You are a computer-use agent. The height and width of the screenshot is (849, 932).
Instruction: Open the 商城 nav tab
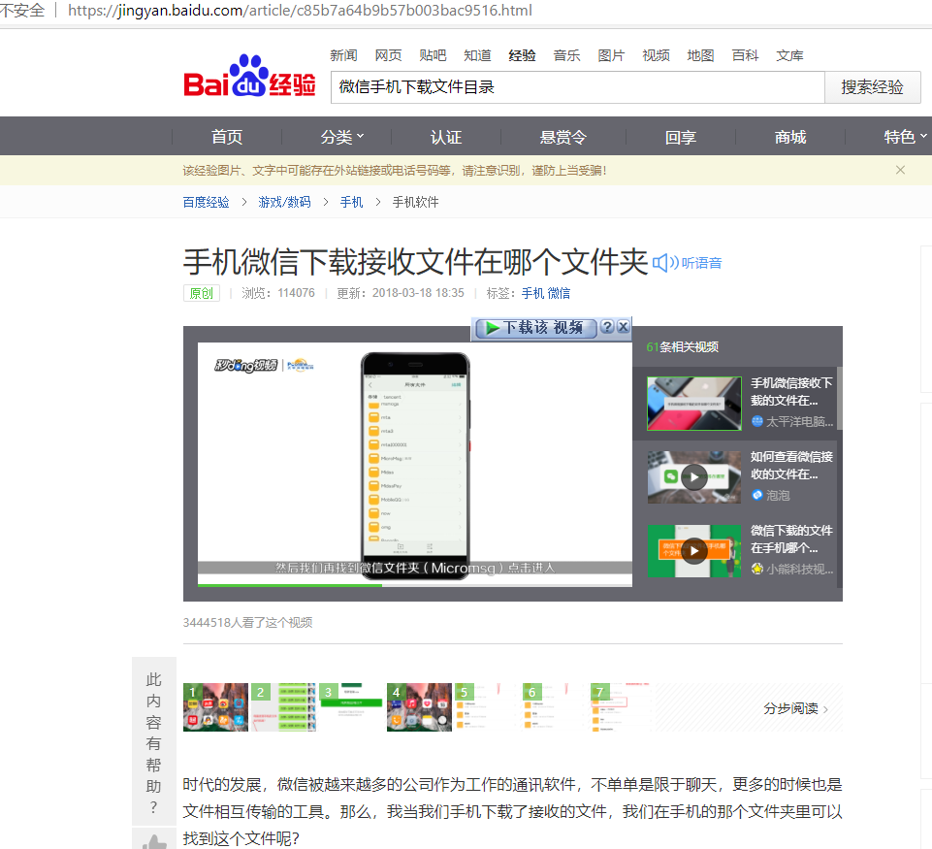tap(790, 137)
